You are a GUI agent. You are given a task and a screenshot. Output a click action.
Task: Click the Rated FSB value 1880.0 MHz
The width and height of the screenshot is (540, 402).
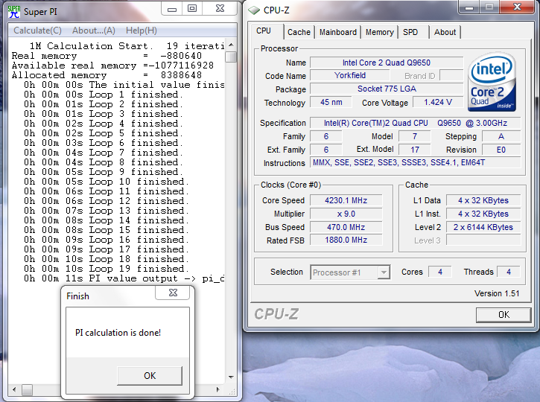[346, 240]
